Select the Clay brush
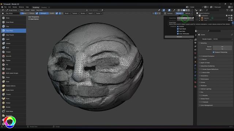The width and height of the screenshot is (234, 131). (x=14, y=27)
